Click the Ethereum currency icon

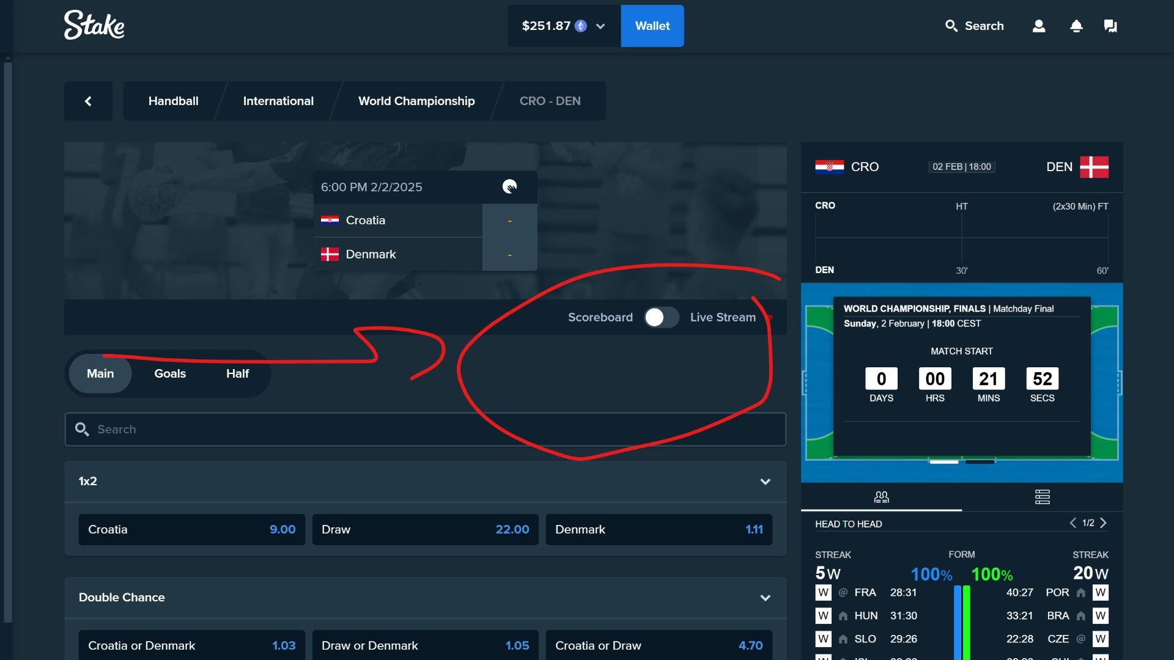tap(581, 26)
